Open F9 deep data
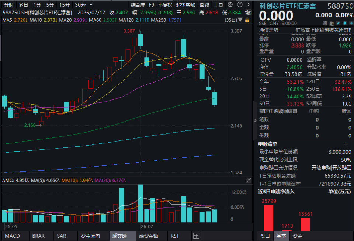 [x=152, y=5]
